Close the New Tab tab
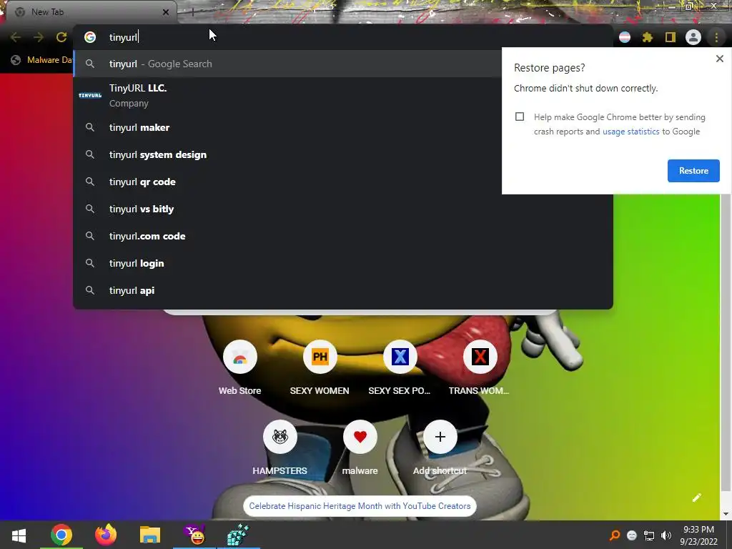The width and height of the screenshot is (732, 549). pyautogui.click(x=166, y=12)
